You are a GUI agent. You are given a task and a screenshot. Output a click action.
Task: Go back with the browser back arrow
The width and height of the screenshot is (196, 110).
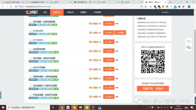tap(3, 6)
